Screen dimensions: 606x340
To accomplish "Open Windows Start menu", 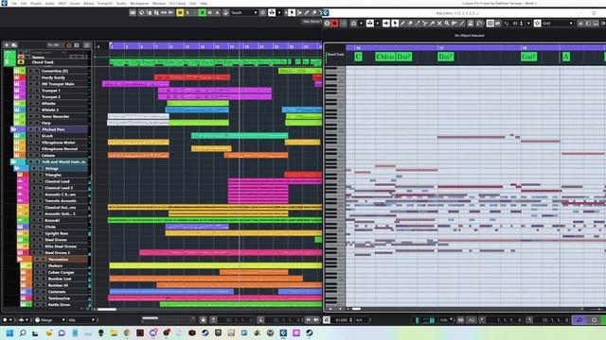I will pyautogui.click(x=10, y=332).
